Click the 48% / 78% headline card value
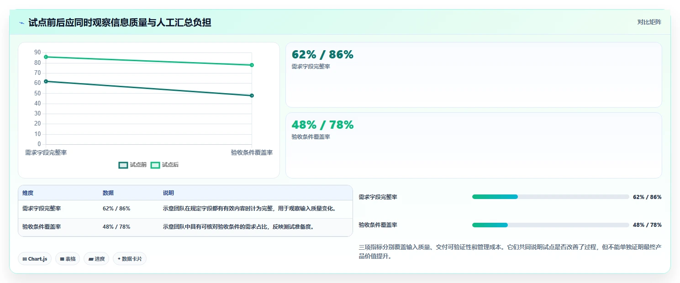680x283 pixels. click(x=322, y=125)
